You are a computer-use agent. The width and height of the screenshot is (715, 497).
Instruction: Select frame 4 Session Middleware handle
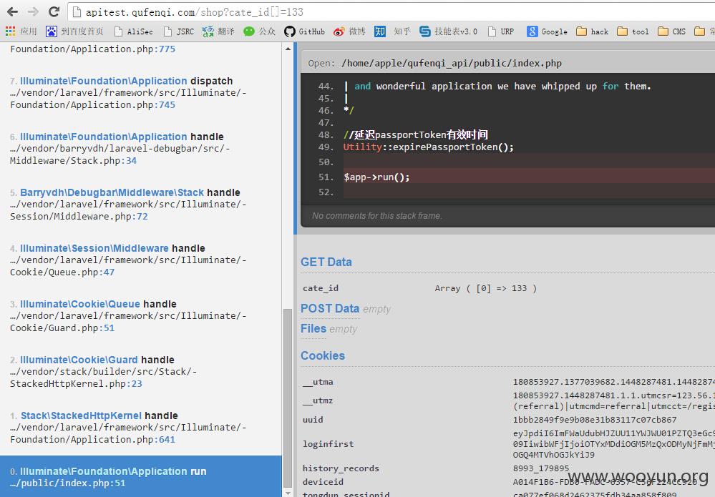tap(141, 260)
